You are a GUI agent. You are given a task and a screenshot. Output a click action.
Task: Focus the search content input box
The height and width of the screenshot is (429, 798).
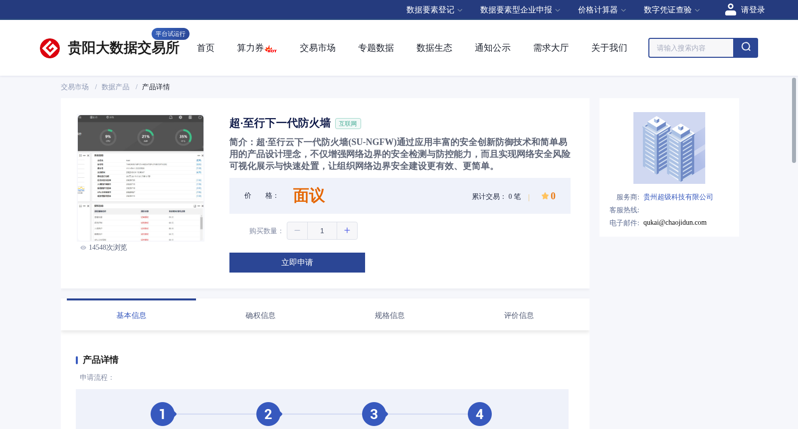[x=691, y=48]
